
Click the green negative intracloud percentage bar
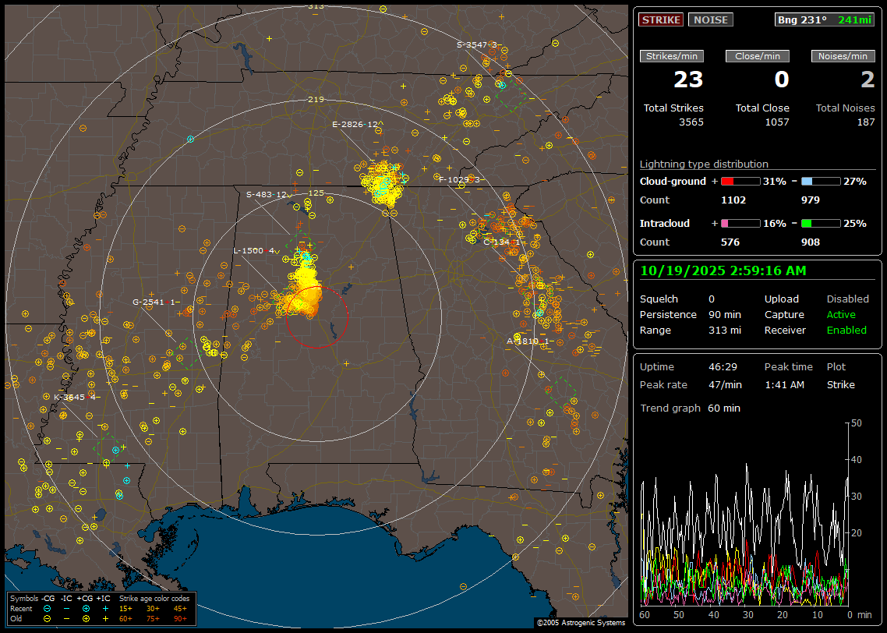[821, 223]
